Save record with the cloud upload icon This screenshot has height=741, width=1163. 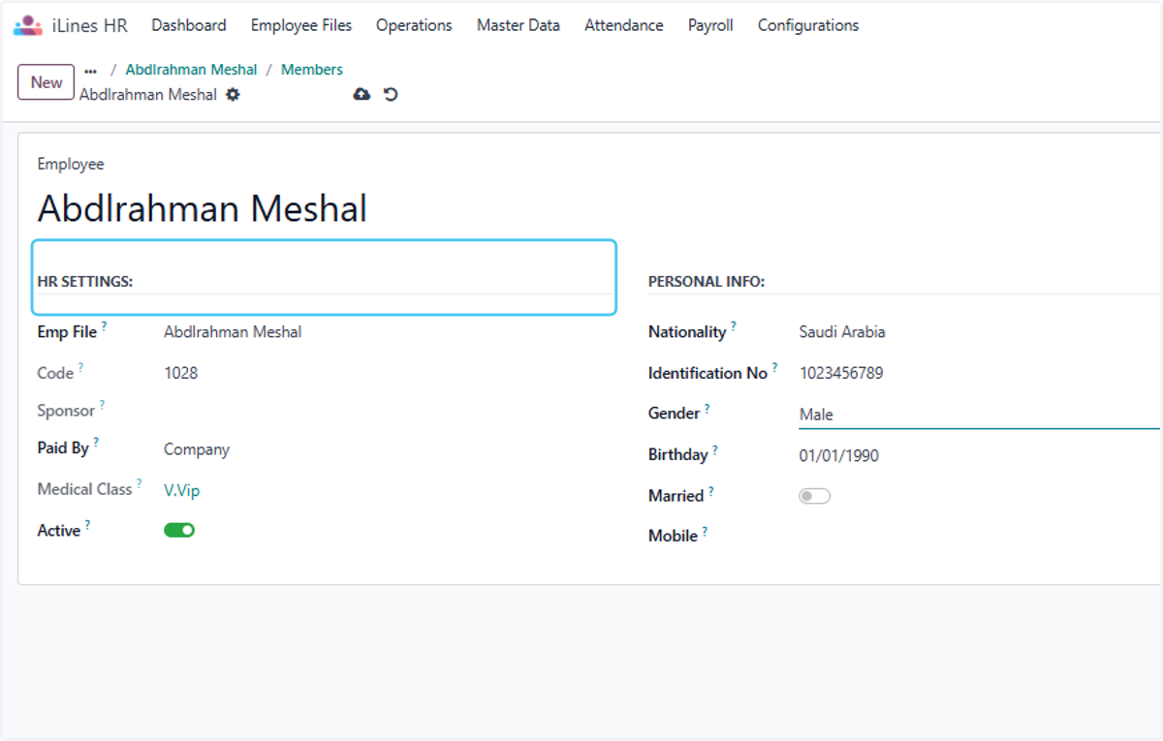[x=361, y=94]
